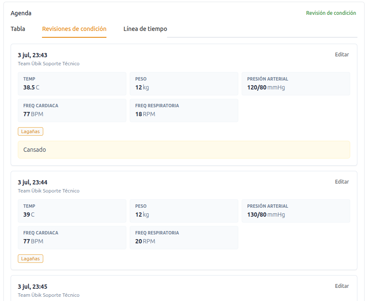Click the '3 jul, 23:45' timestamp

[x=32, y=287]
